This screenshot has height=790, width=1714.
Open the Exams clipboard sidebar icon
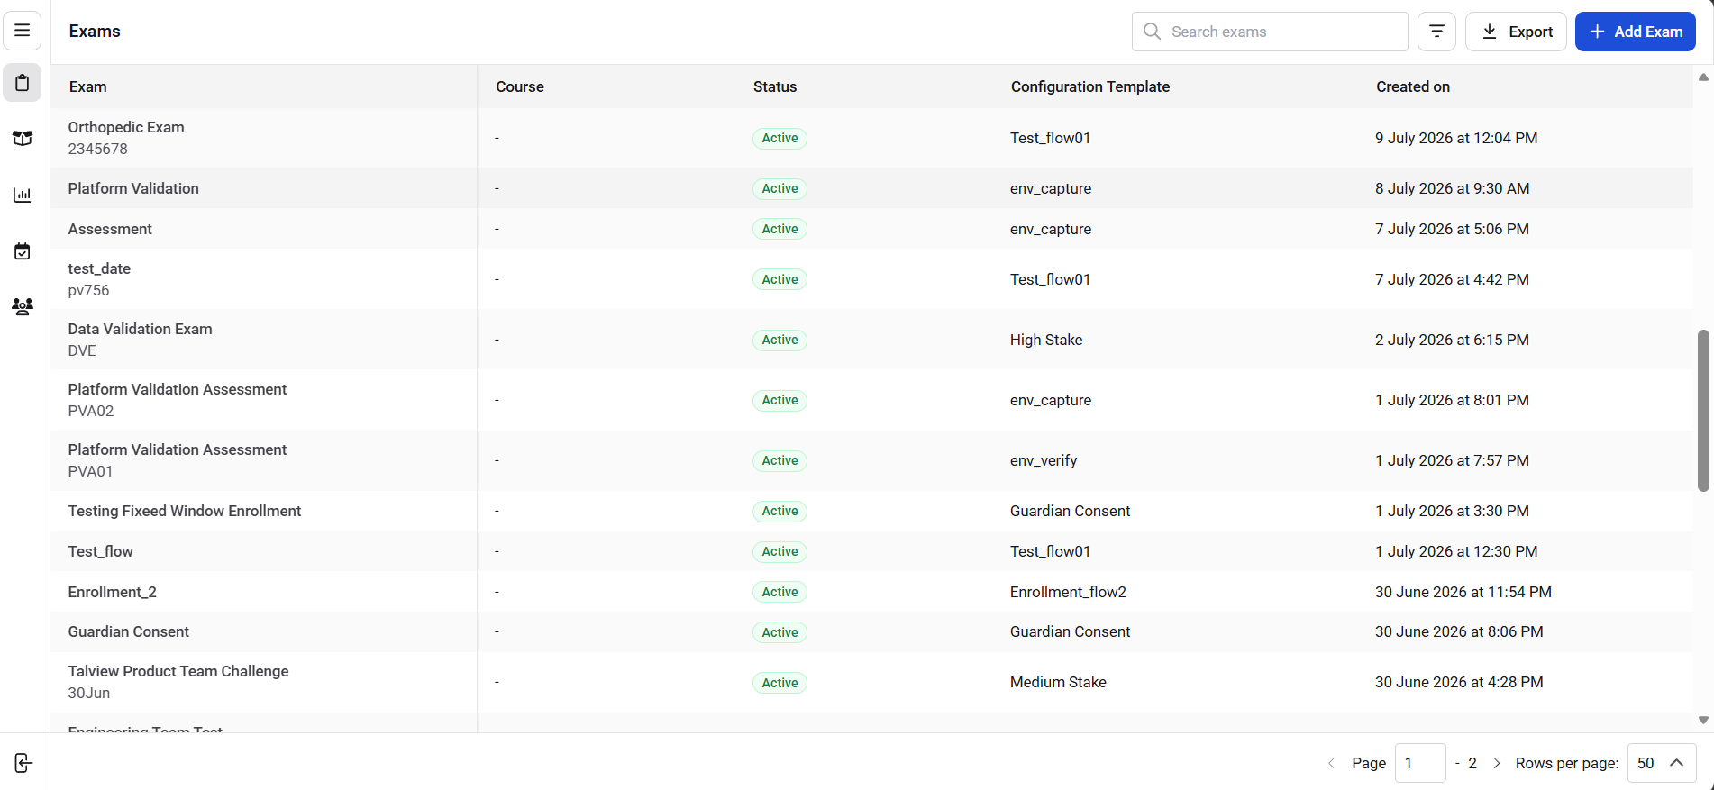(x=23, y=83)
